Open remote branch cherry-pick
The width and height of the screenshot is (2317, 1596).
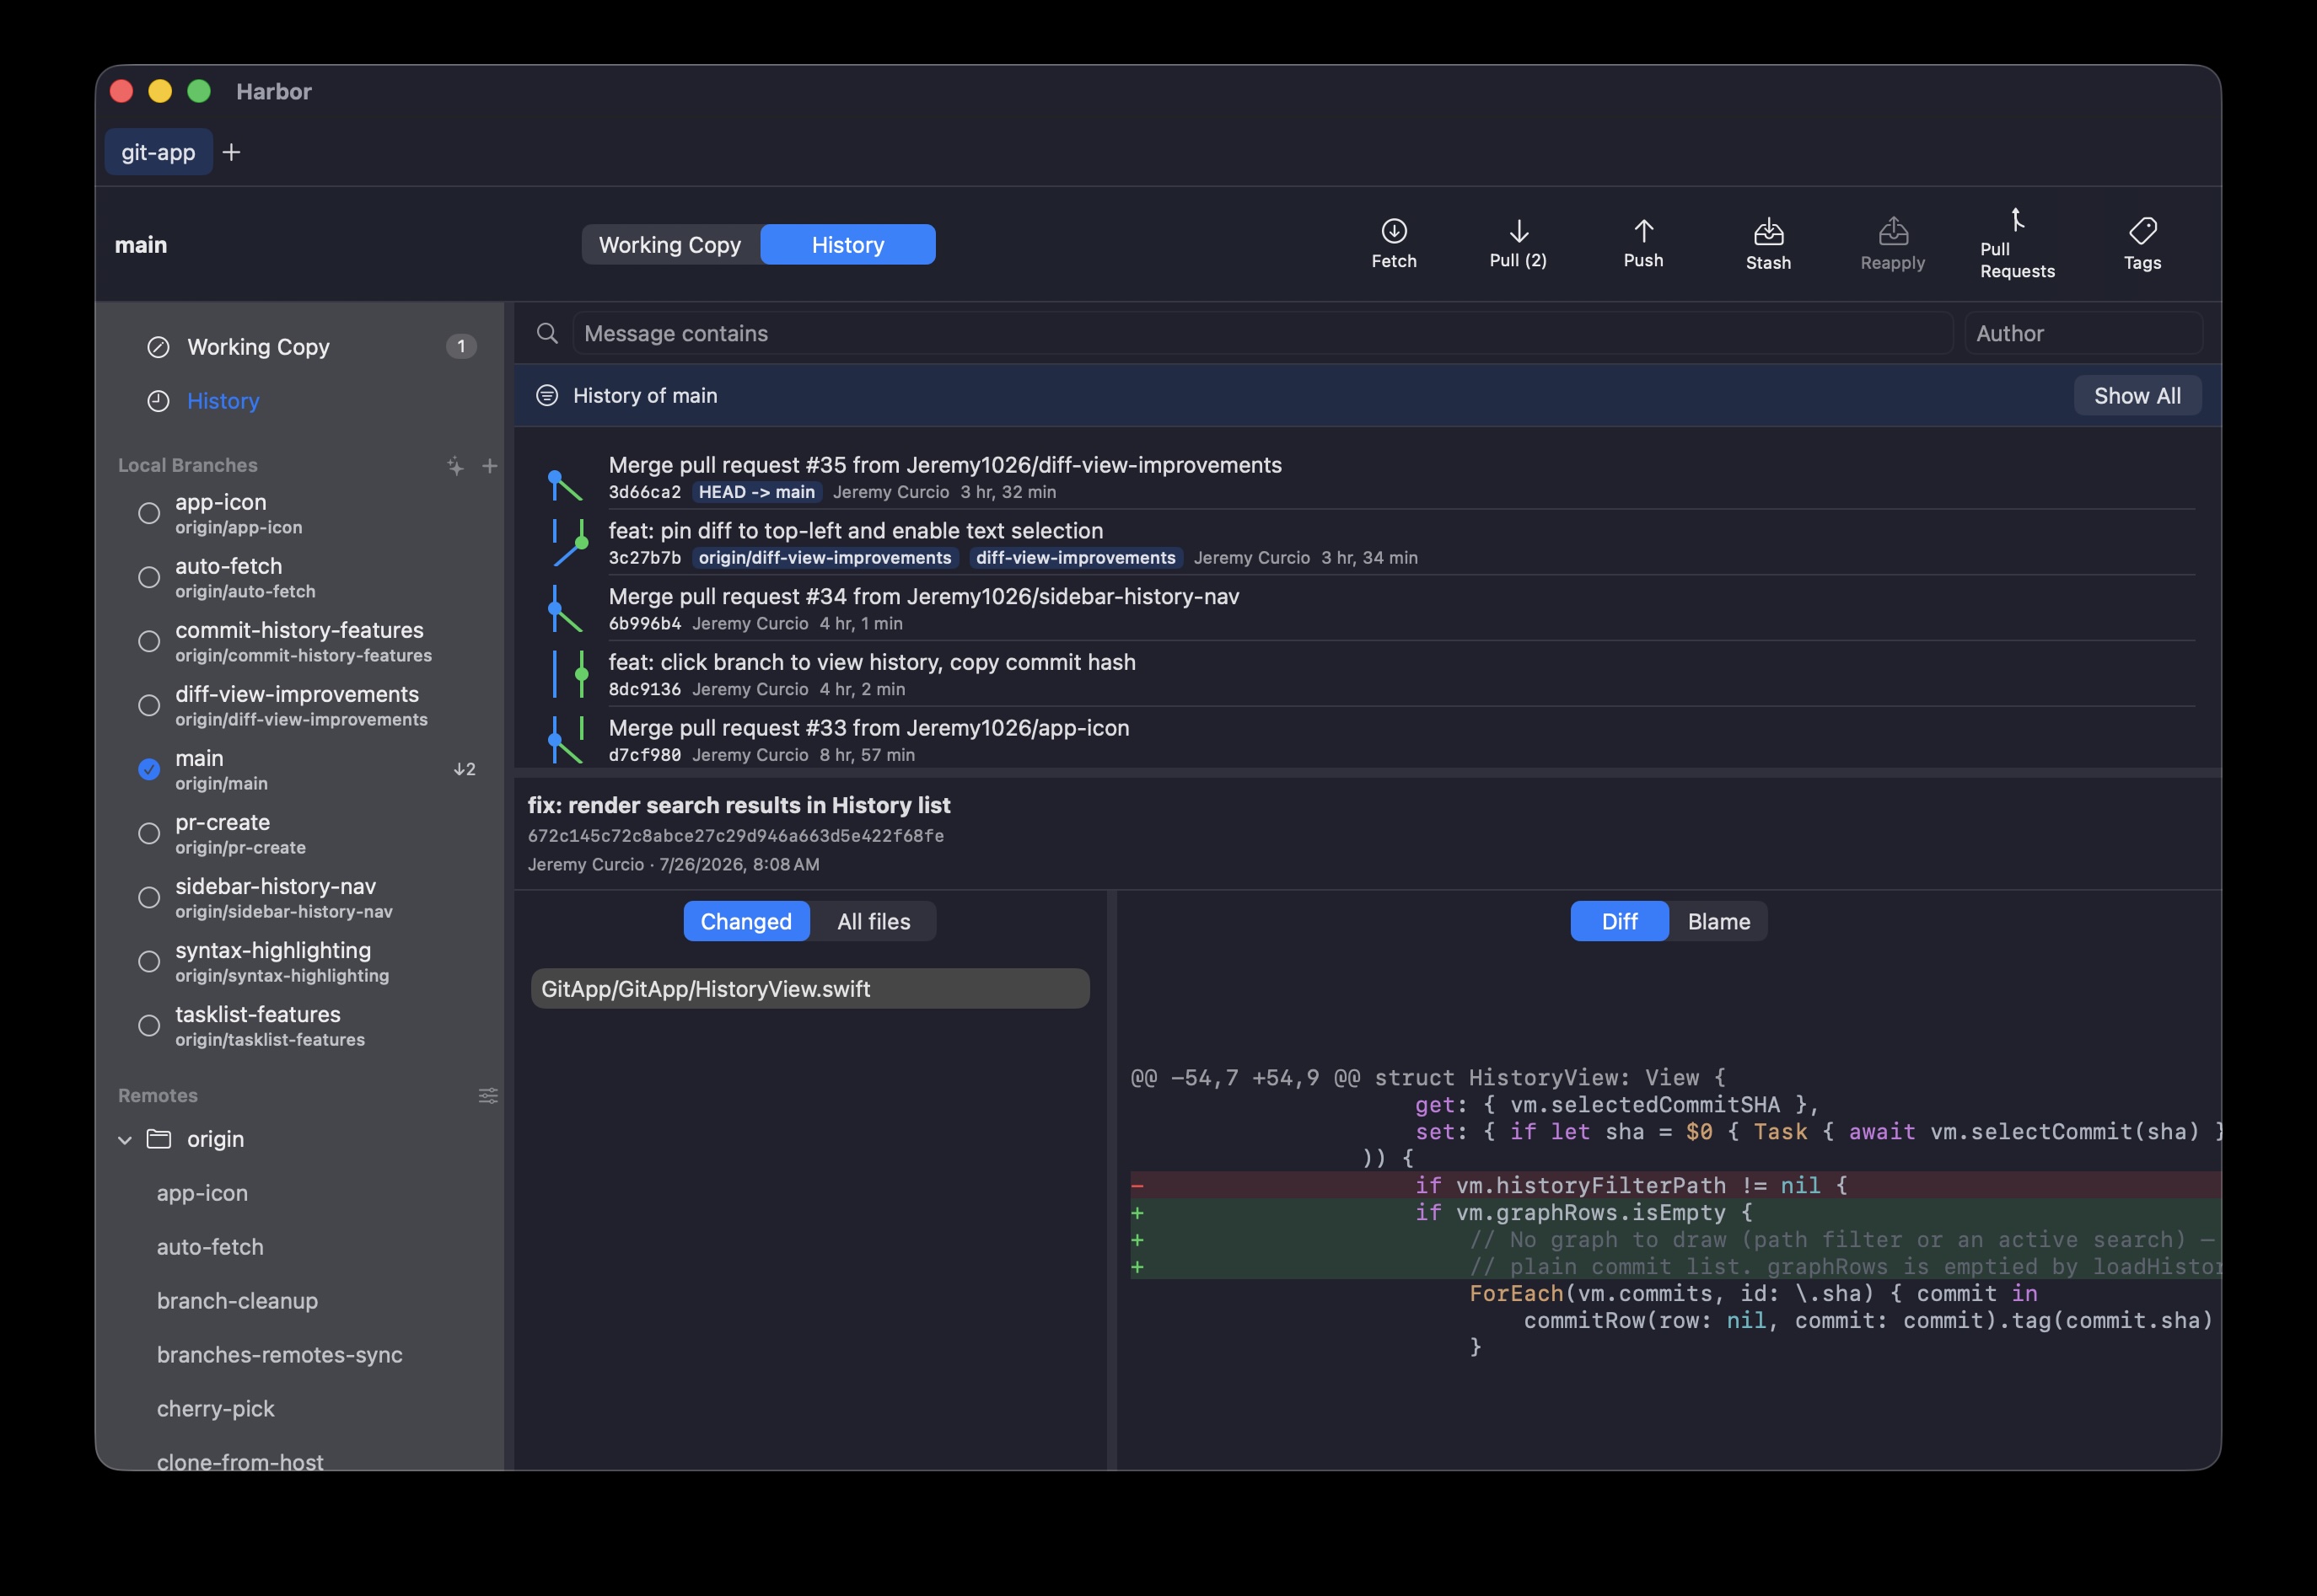(x=216, y=1409)
